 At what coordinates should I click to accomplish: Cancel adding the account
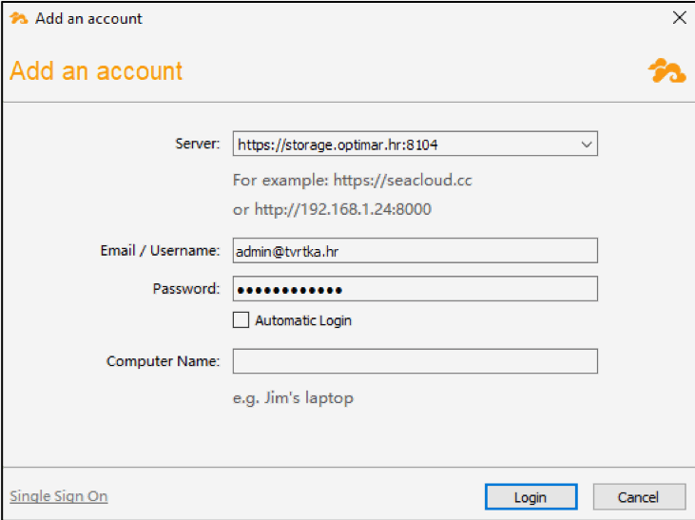pyautogui.click(x=639, y=497)
